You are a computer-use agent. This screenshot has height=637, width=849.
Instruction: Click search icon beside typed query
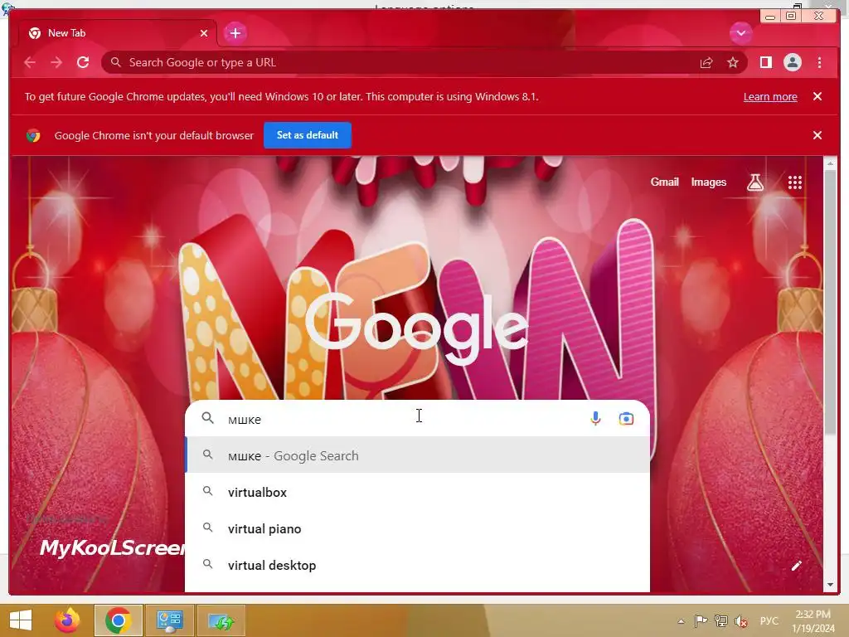click(207, 418)
